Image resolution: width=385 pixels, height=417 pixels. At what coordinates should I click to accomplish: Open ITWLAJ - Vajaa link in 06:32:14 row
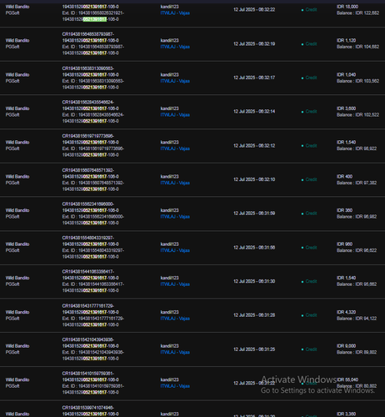pos(175,115)
